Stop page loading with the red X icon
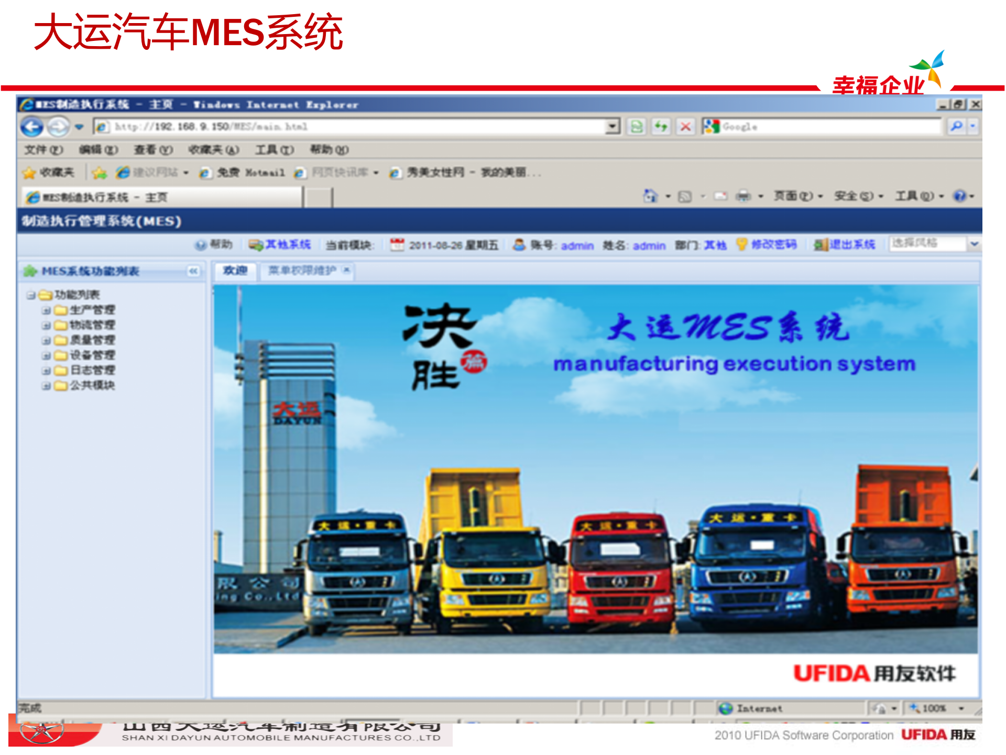 [x=685, y=127]
